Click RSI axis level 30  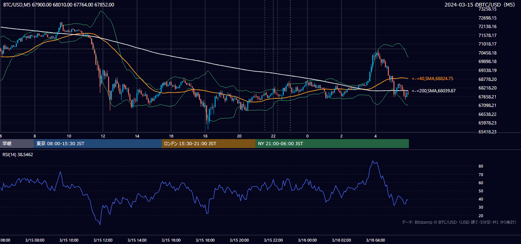[481, 207]
